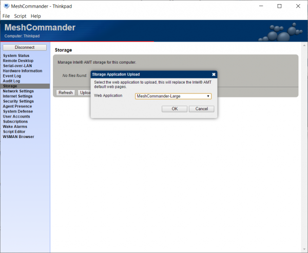Close the Storage Application Upload dialog
The width and height of the screenshot is (308, 253).
(x=214, y=74)
